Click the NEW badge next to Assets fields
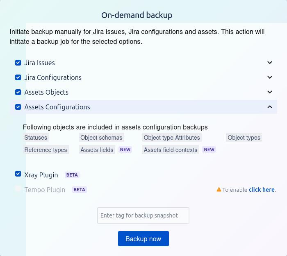The image size is (287, 256). (125, 150)
